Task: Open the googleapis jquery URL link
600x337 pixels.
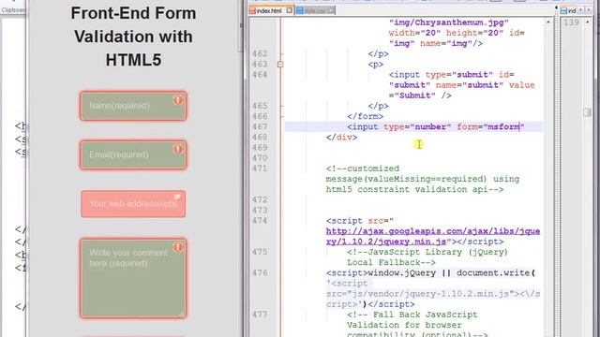Action: click(433, 237)
